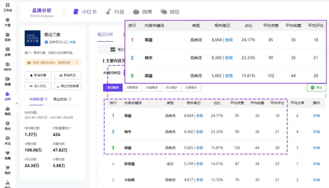Open 详情 for the 胶原霜 row
The image size is (329, 188).
pos(316,164)
